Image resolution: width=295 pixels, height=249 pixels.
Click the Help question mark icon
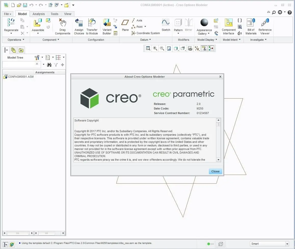pos(290,12)
